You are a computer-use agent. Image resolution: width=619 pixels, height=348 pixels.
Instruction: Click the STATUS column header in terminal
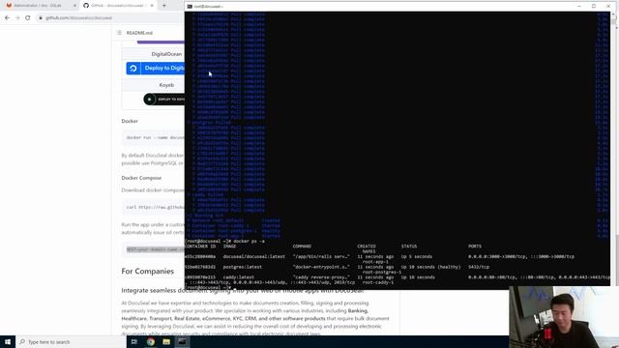click(409, 246)
